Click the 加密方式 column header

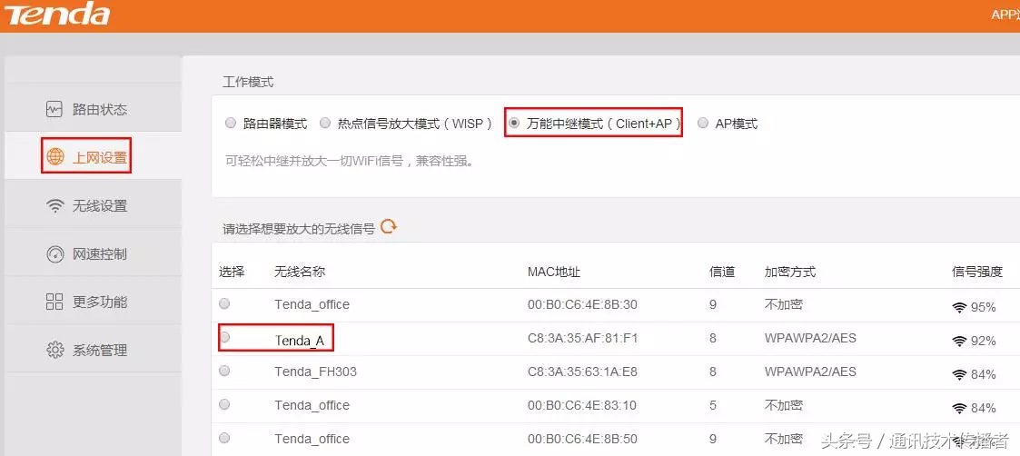789,272
